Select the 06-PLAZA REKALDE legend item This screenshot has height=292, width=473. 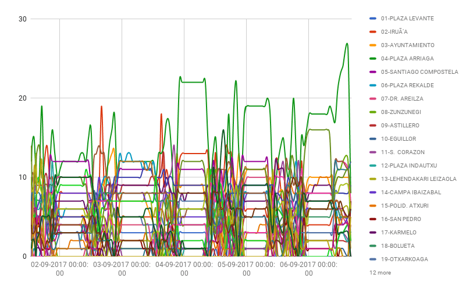click(407, 86)
